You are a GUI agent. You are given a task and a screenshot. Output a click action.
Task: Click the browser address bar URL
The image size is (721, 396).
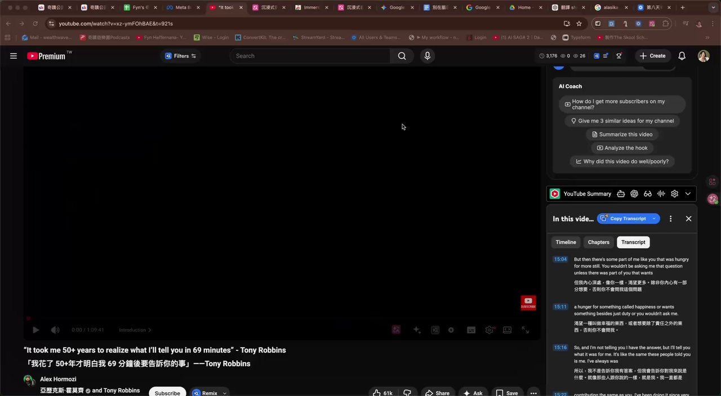115,24
